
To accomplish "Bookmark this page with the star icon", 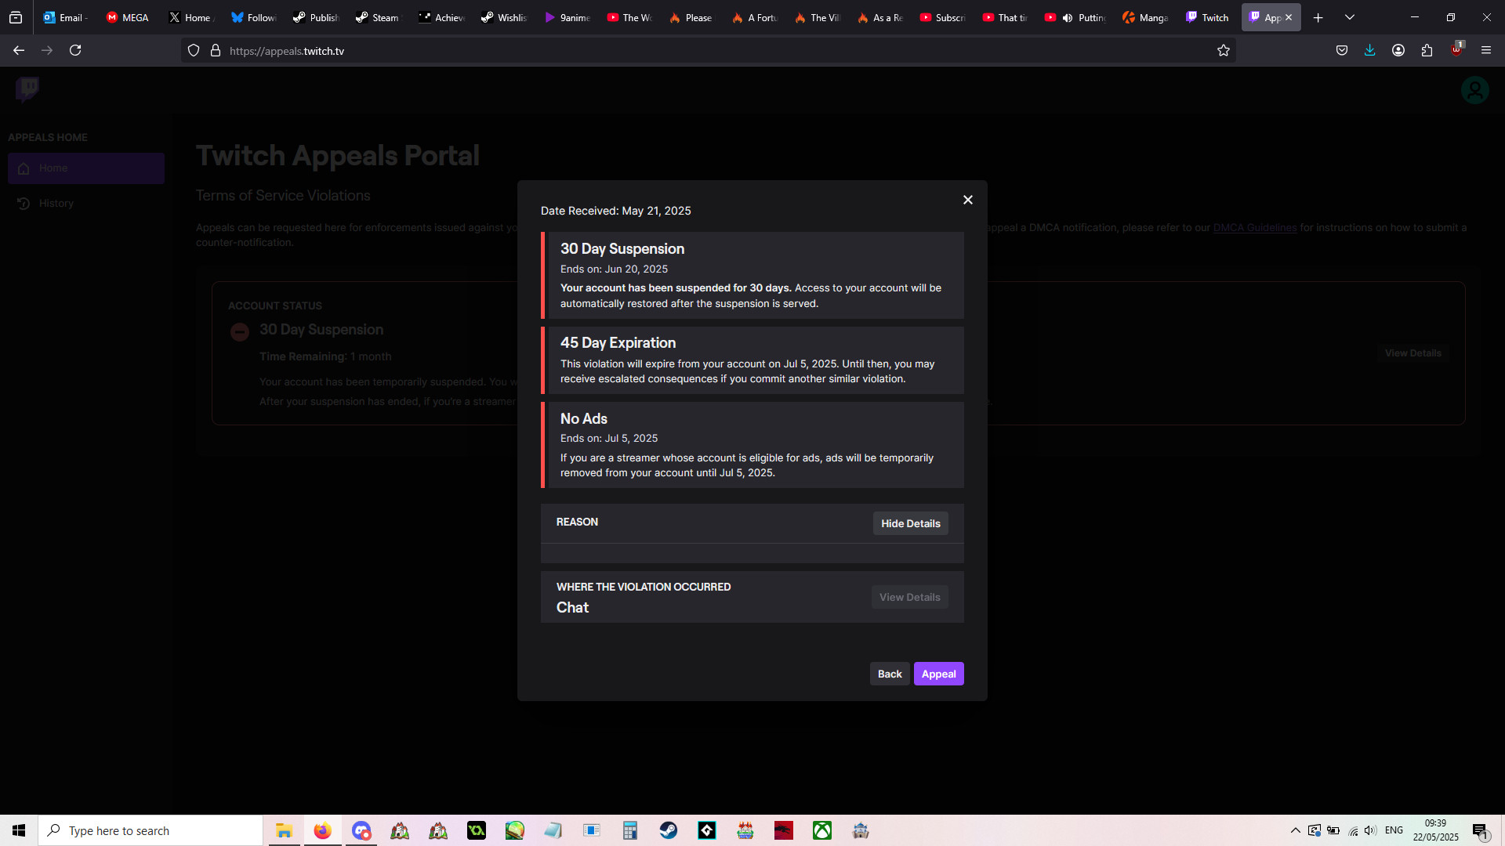I will coord(1223,51).
